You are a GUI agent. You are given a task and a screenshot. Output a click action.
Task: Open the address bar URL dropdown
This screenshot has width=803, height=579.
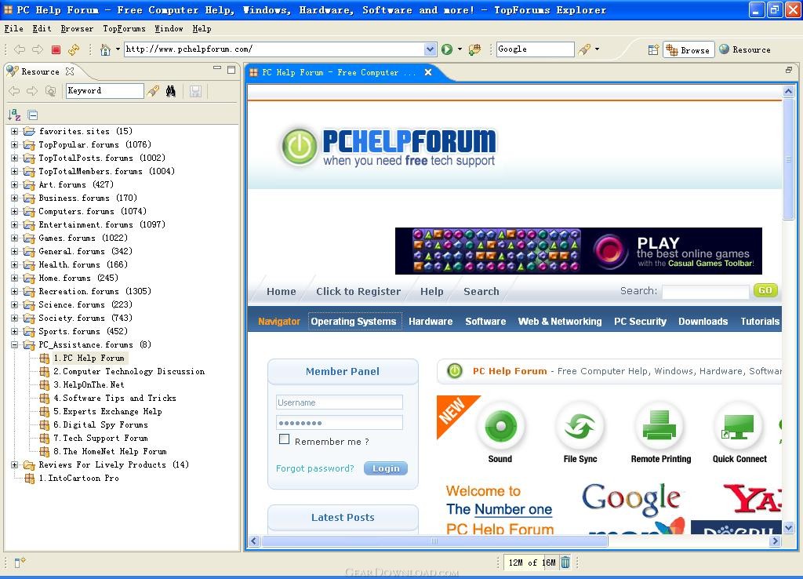[x=431, y=49]
